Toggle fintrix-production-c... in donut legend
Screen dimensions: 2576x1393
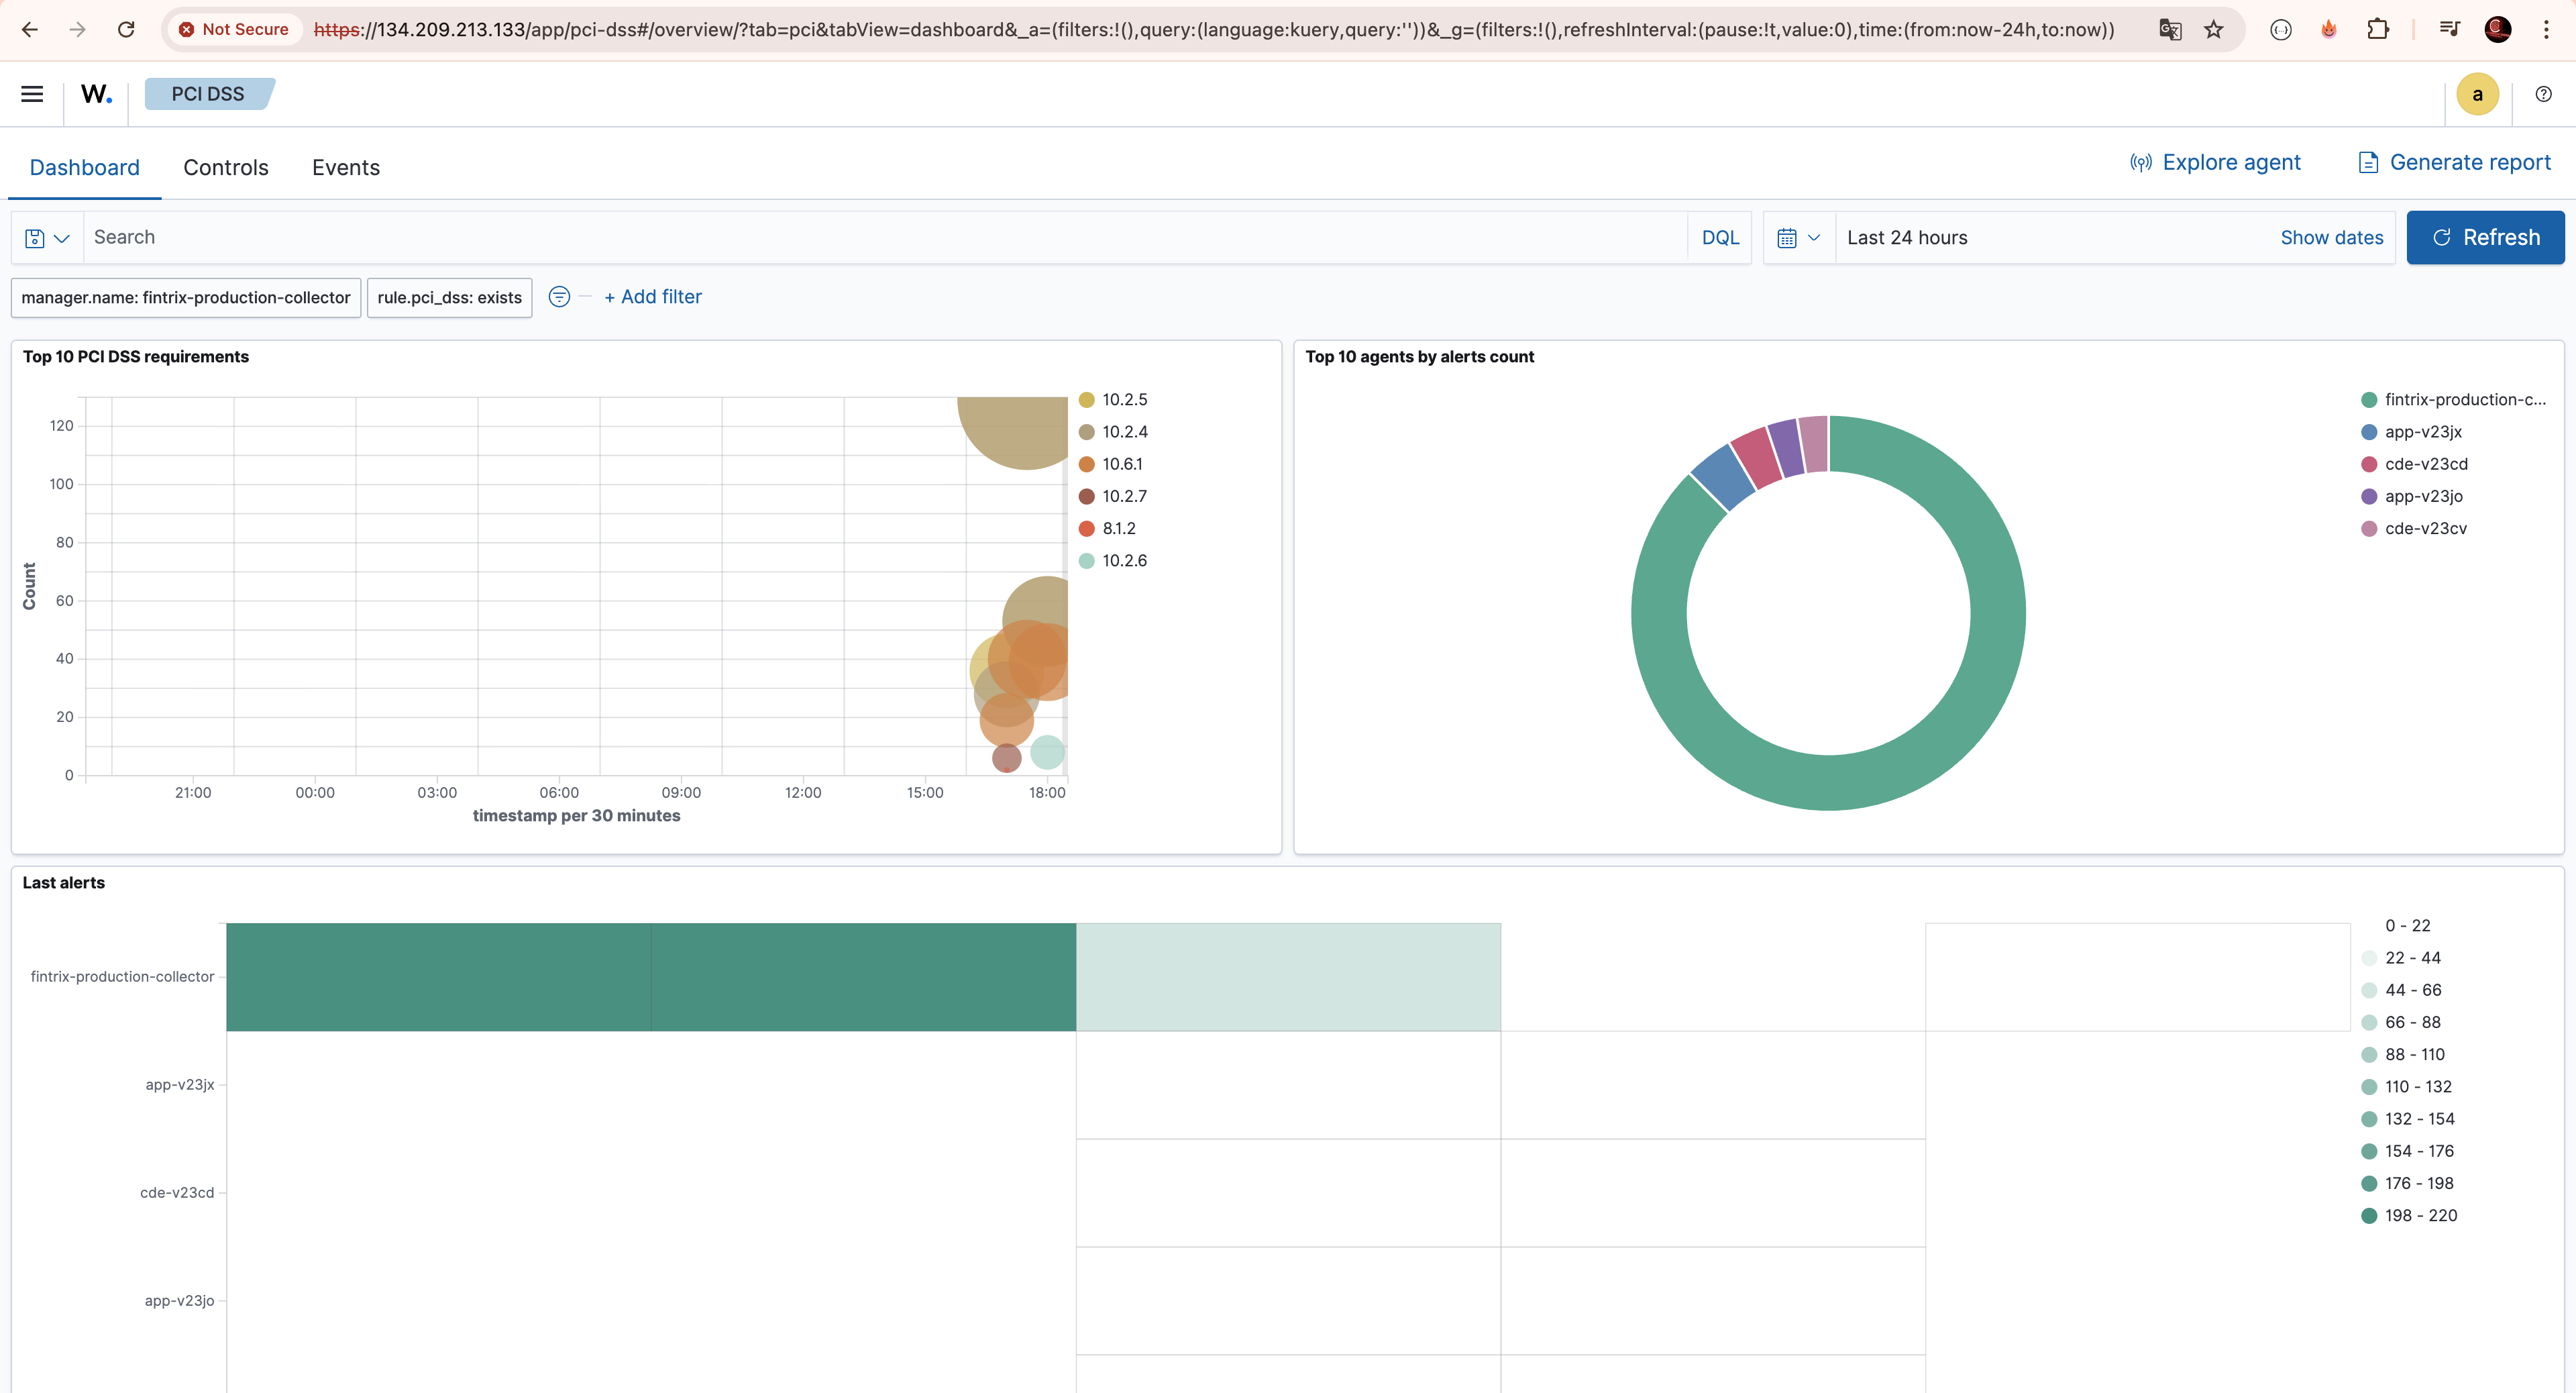click(x=2453, y=400)
